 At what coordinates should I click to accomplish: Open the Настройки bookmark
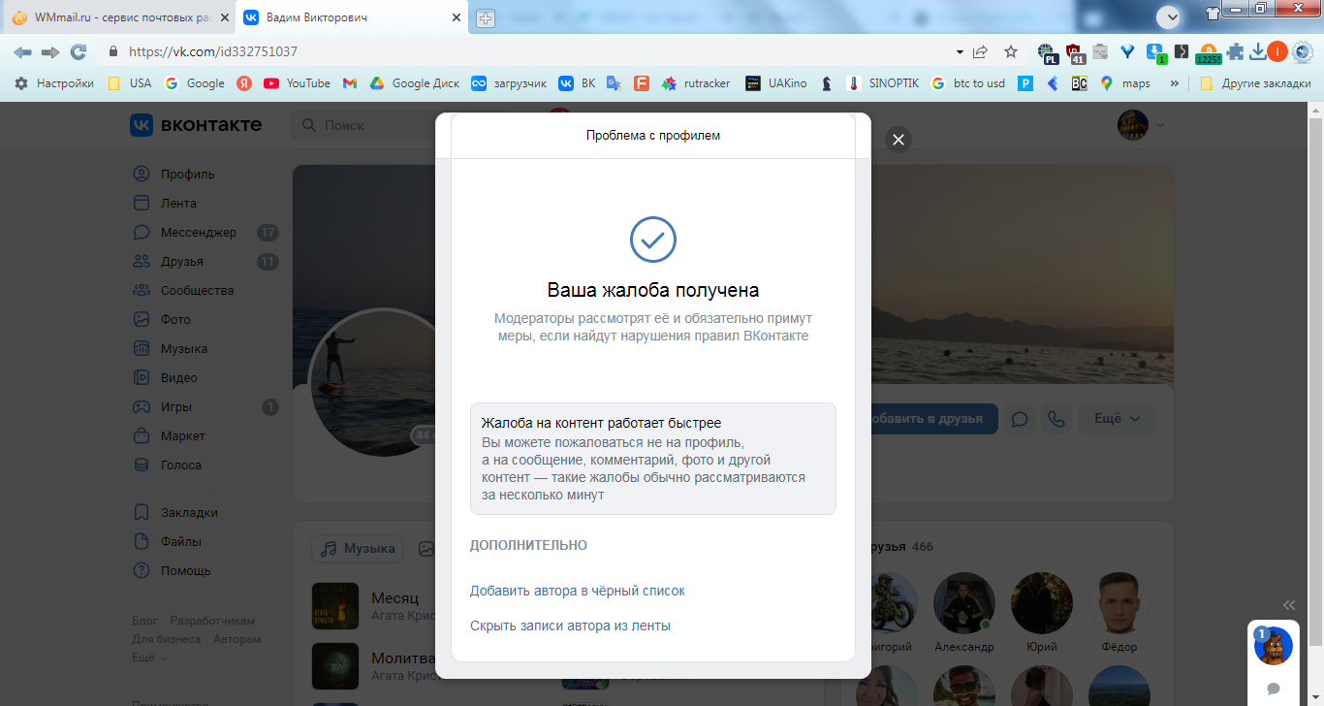tap(54, 83)
